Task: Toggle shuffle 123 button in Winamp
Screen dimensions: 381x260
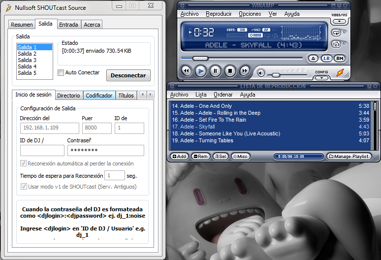Action: 336,44
